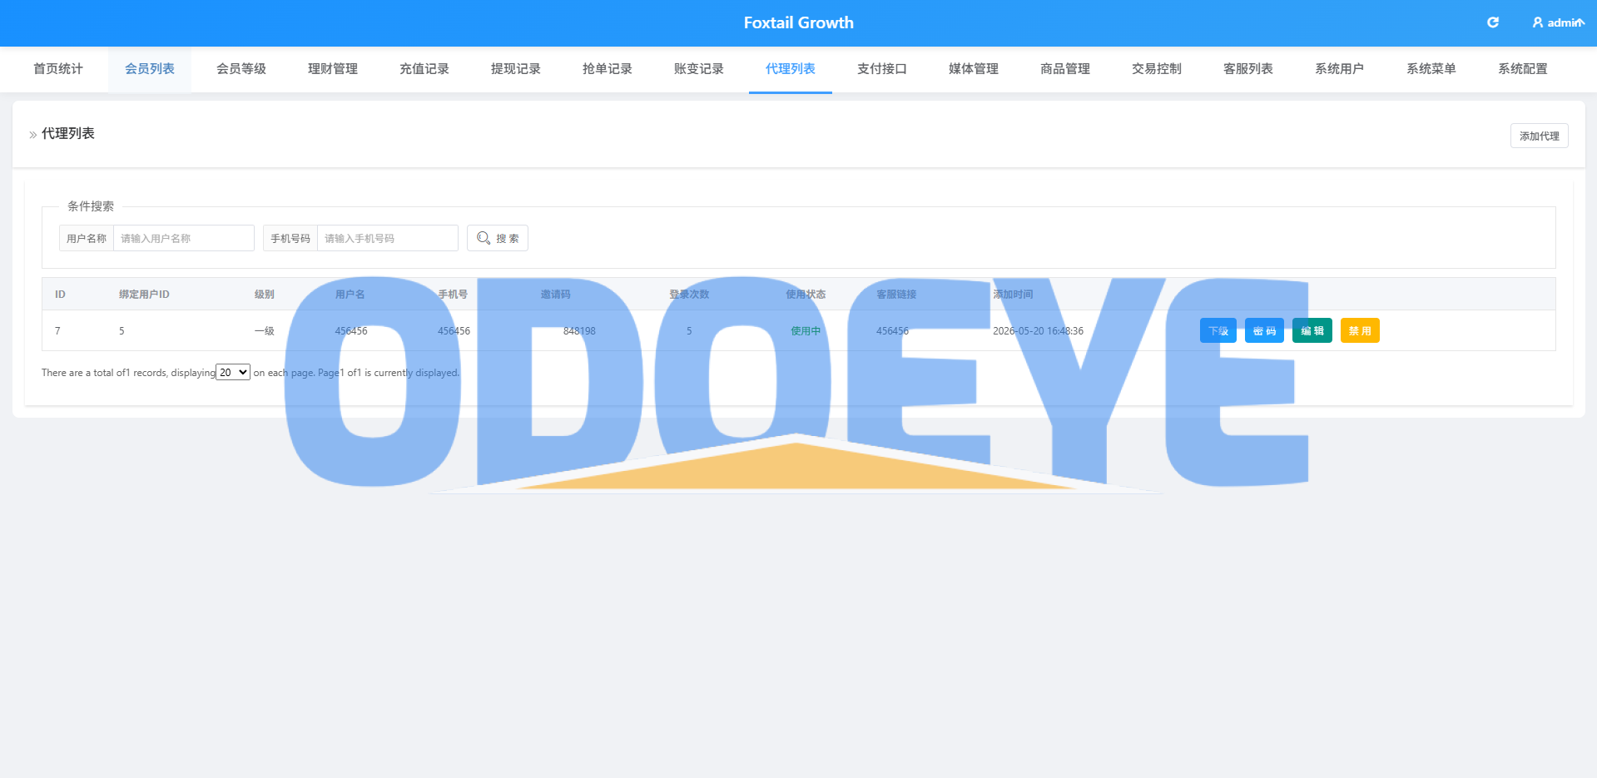Go to the 提现记录 tab

[x=516, y=69]
